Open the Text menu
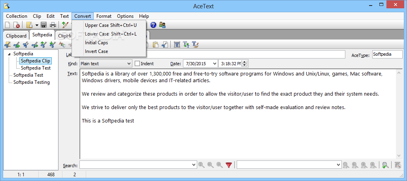Screen dimensions: 407x181 (64, 16)
